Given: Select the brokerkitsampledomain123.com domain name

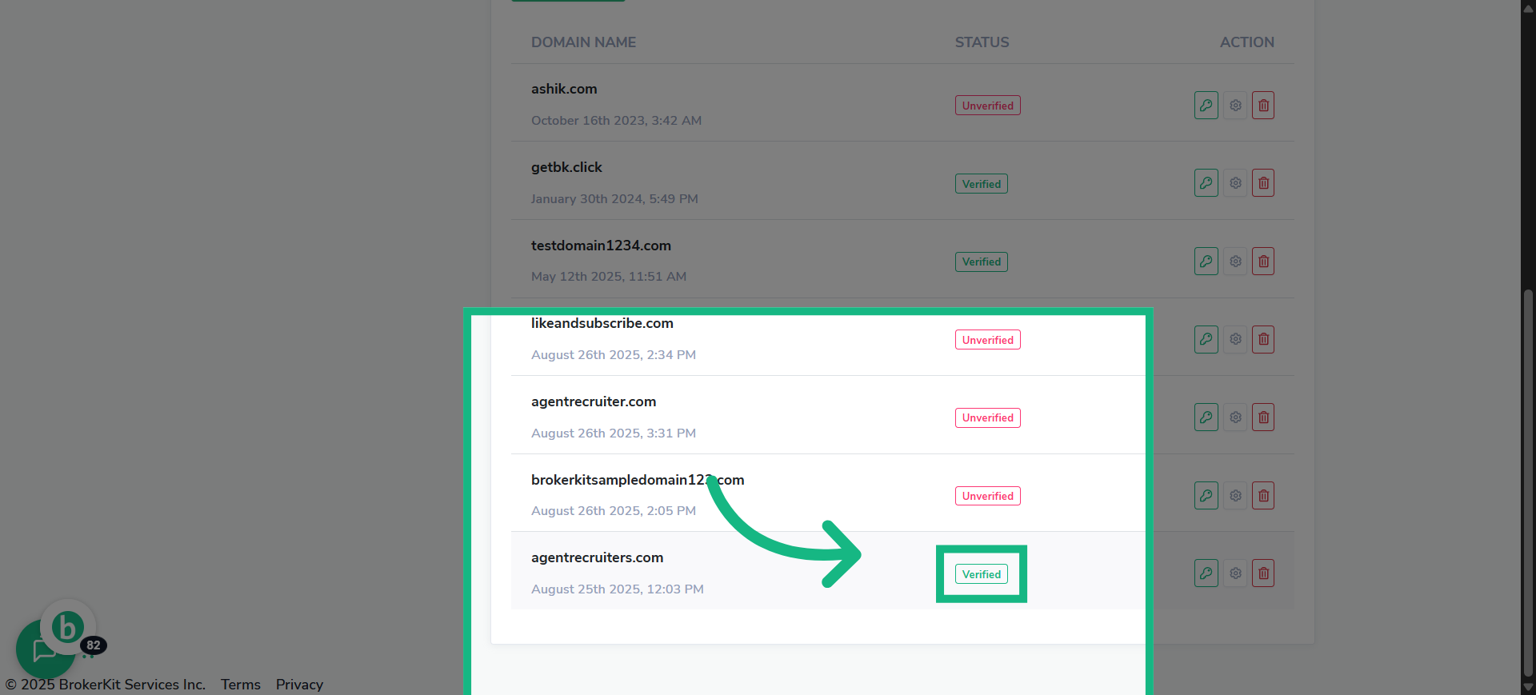Looking at the screenshot, I should click(638, 480).
